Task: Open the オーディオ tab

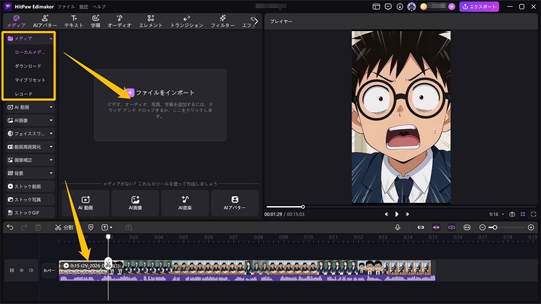Action: (x=120, y=22)
